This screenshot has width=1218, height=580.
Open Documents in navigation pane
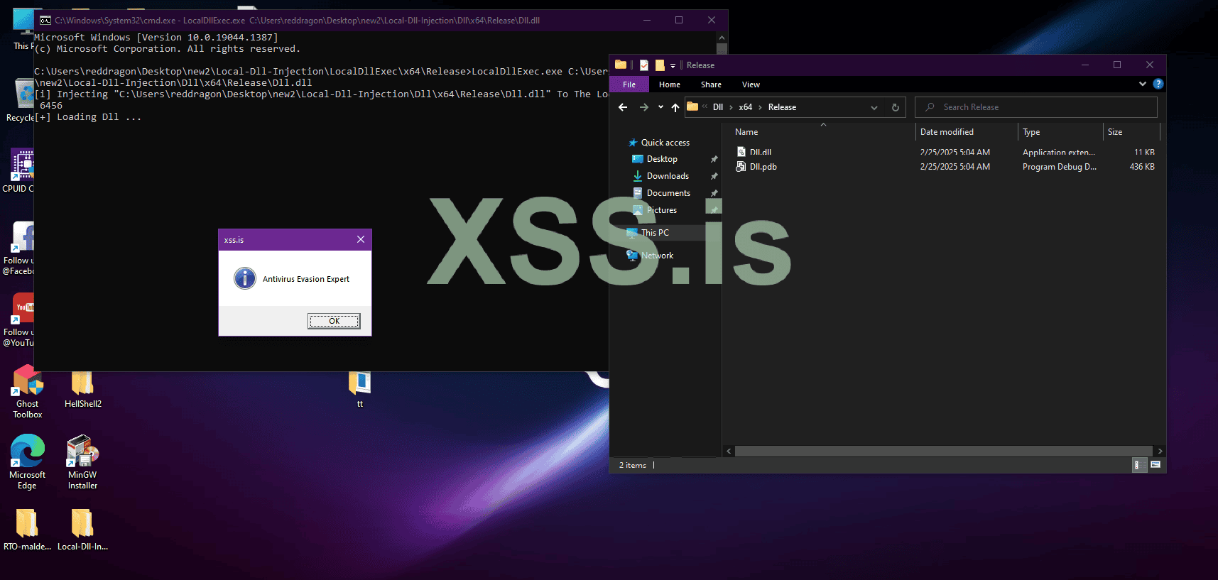click(x=668, y=193)
